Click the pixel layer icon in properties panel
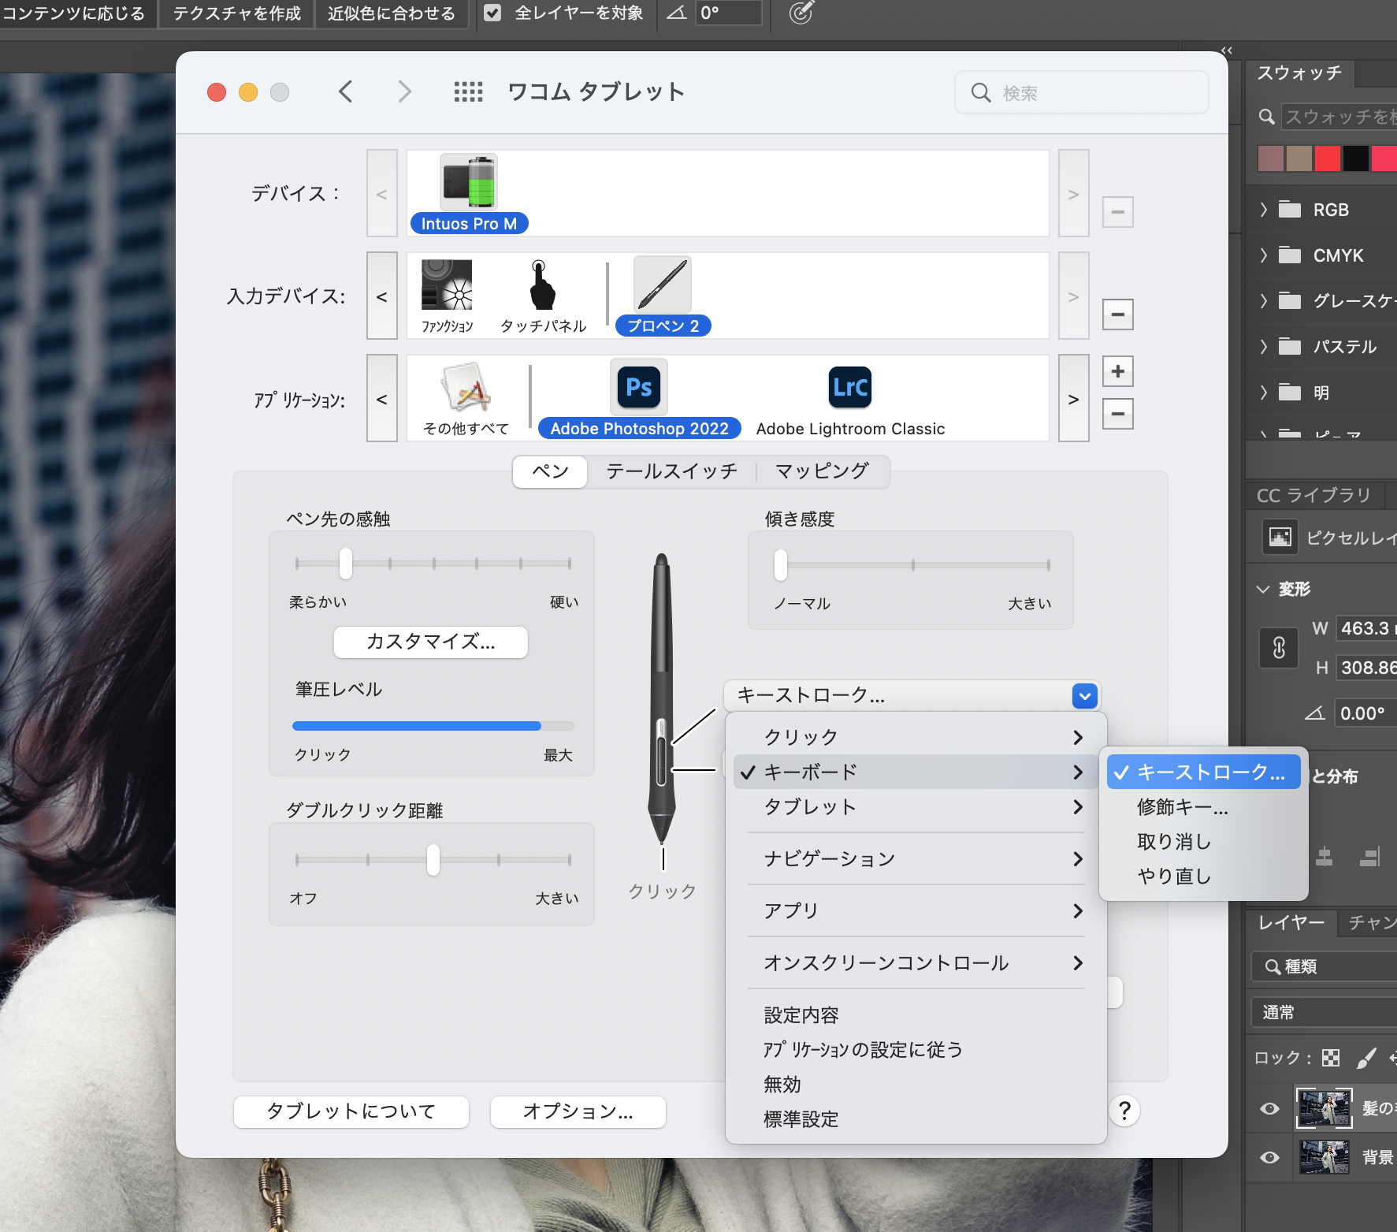1397x1232 pixels. [1280, 538]
